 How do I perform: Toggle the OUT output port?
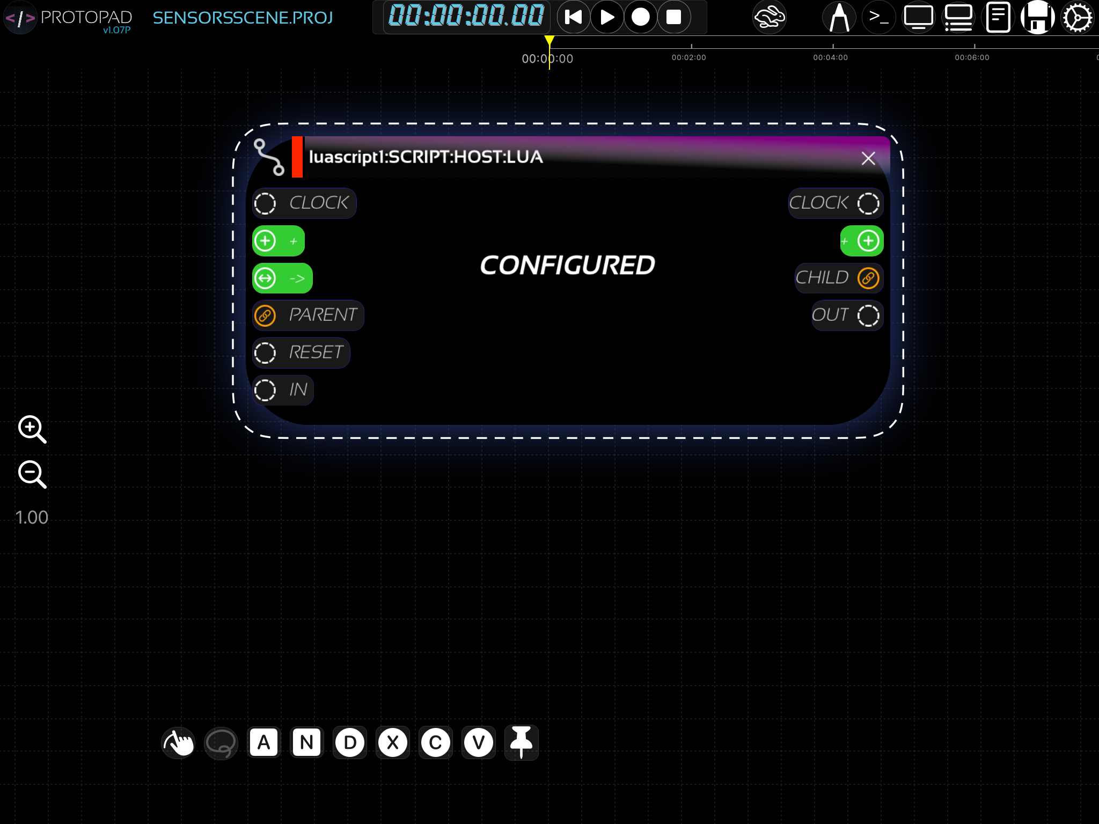click(868, 315)
